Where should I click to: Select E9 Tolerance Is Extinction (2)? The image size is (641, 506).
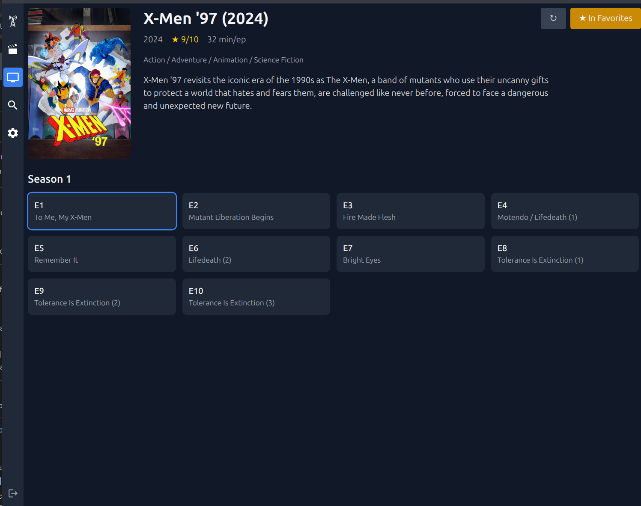pos(102,296)
